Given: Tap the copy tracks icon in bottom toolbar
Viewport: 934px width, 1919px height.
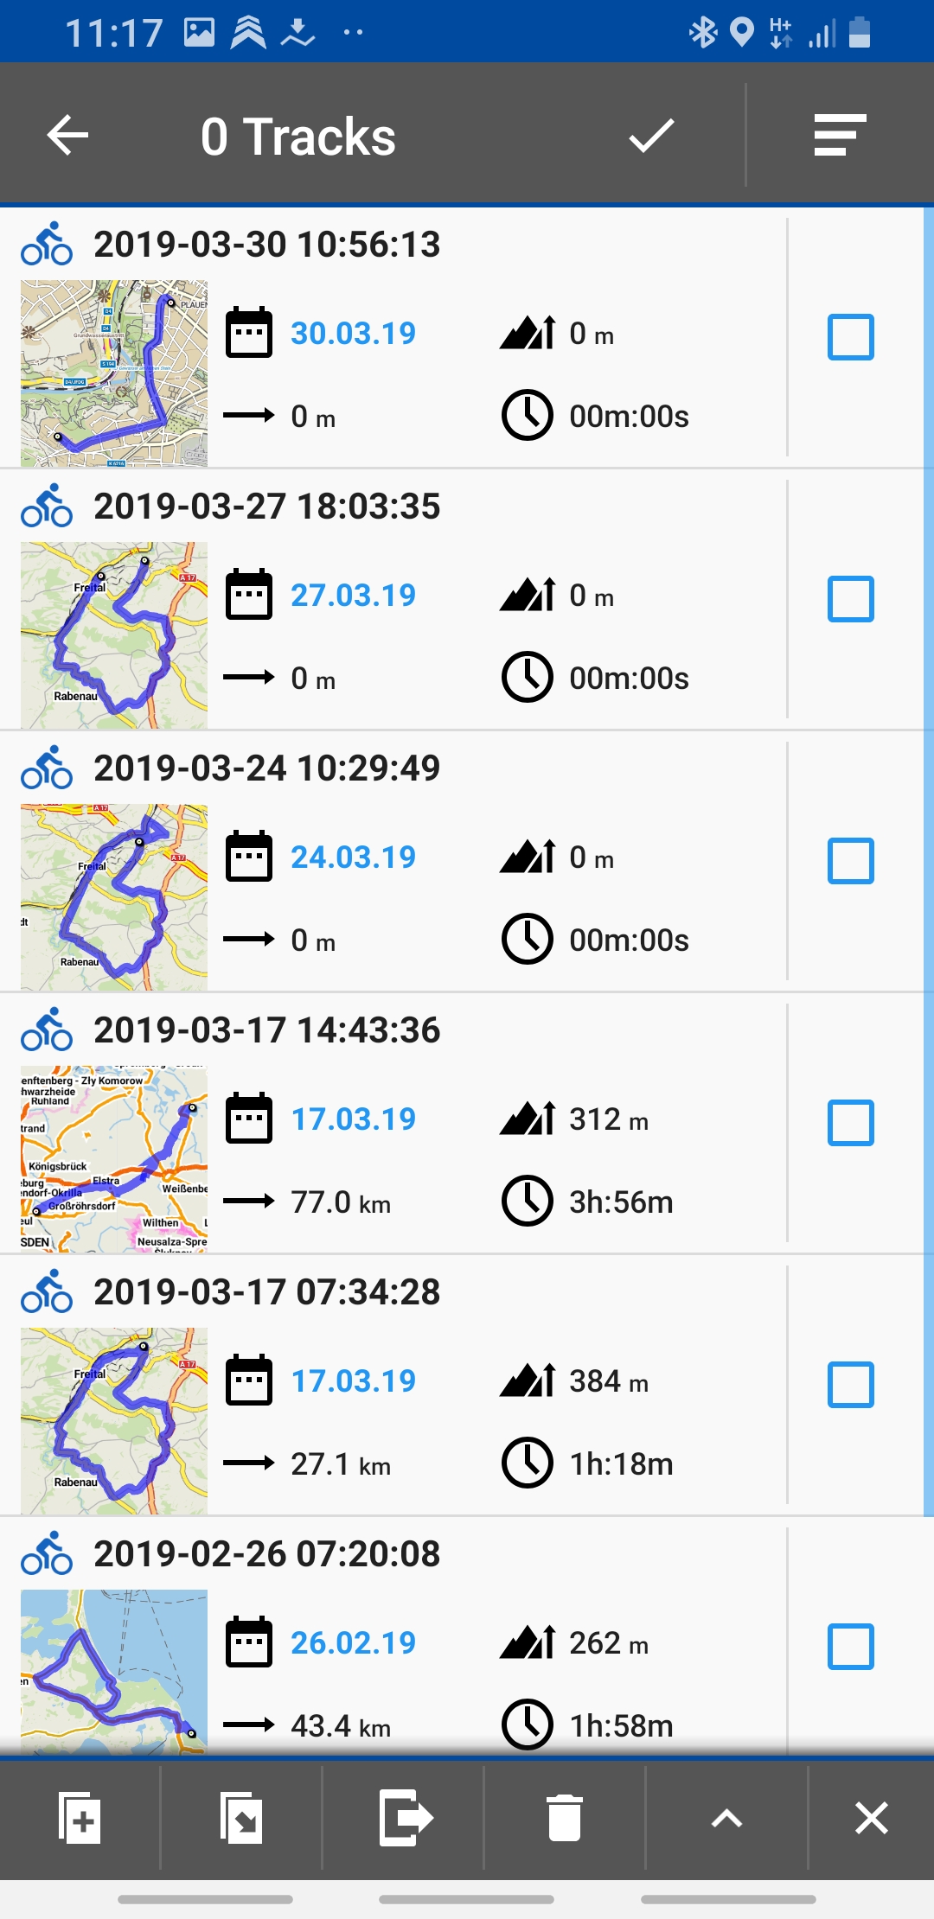Looking at the screenshot, I should tap(80, 1818).
